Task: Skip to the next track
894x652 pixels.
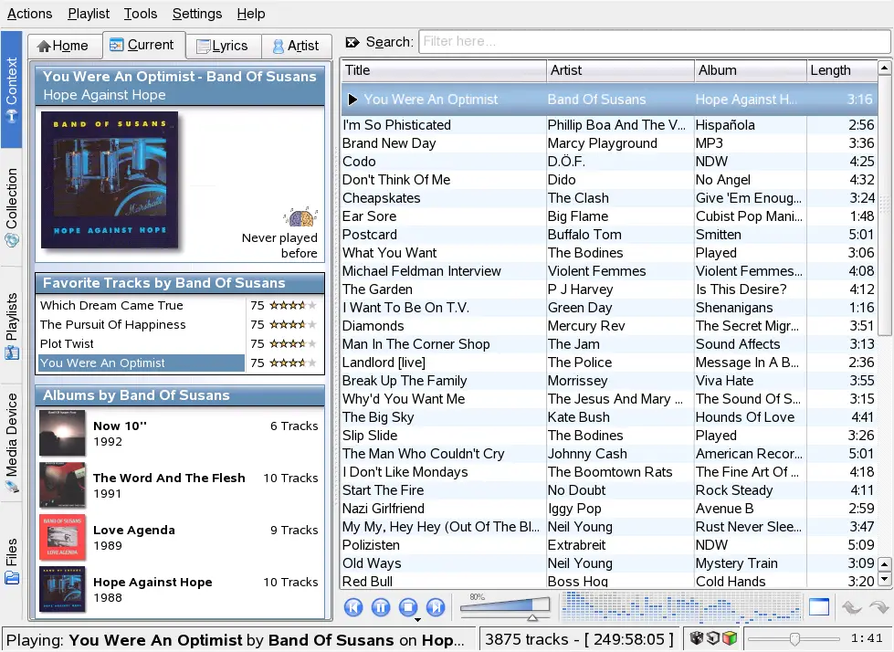Action: click(436, 607)
